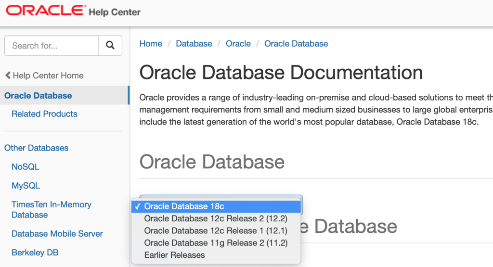Click the Oracle breadcrumb link

pyautogui.click(x=238, y=44)
